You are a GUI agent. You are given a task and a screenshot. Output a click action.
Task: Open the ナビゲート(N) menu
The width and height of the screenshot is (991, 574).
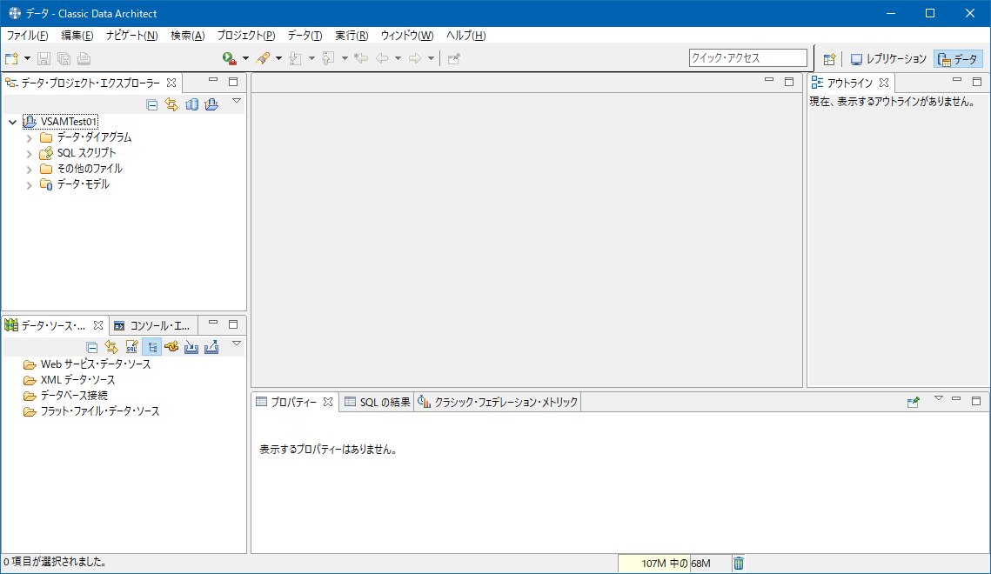point(131,36)
